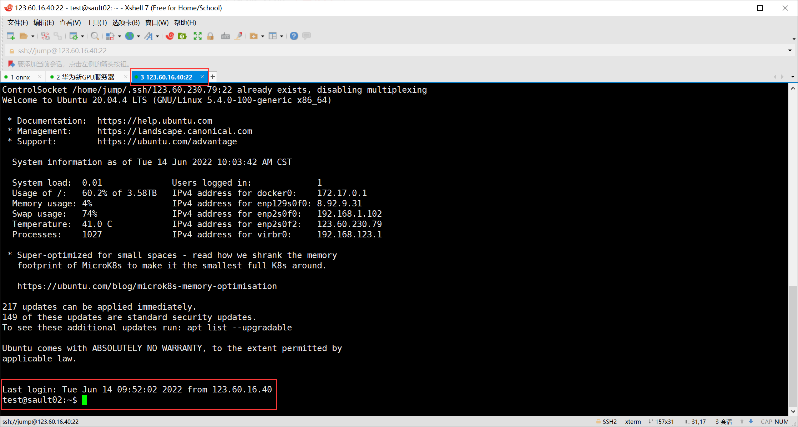Screen dimensions: 798x427
Task: Click the New Session toolbar icon
Action: [x=10, y=36]
